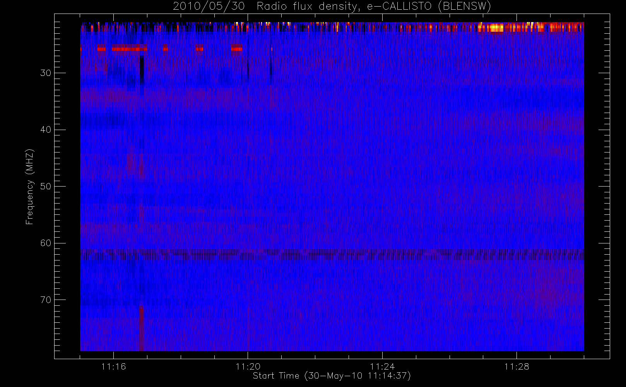Screen dimensions: 626x387
Task: Click the 11:28 time tick label
Action: tap(517, 366)
